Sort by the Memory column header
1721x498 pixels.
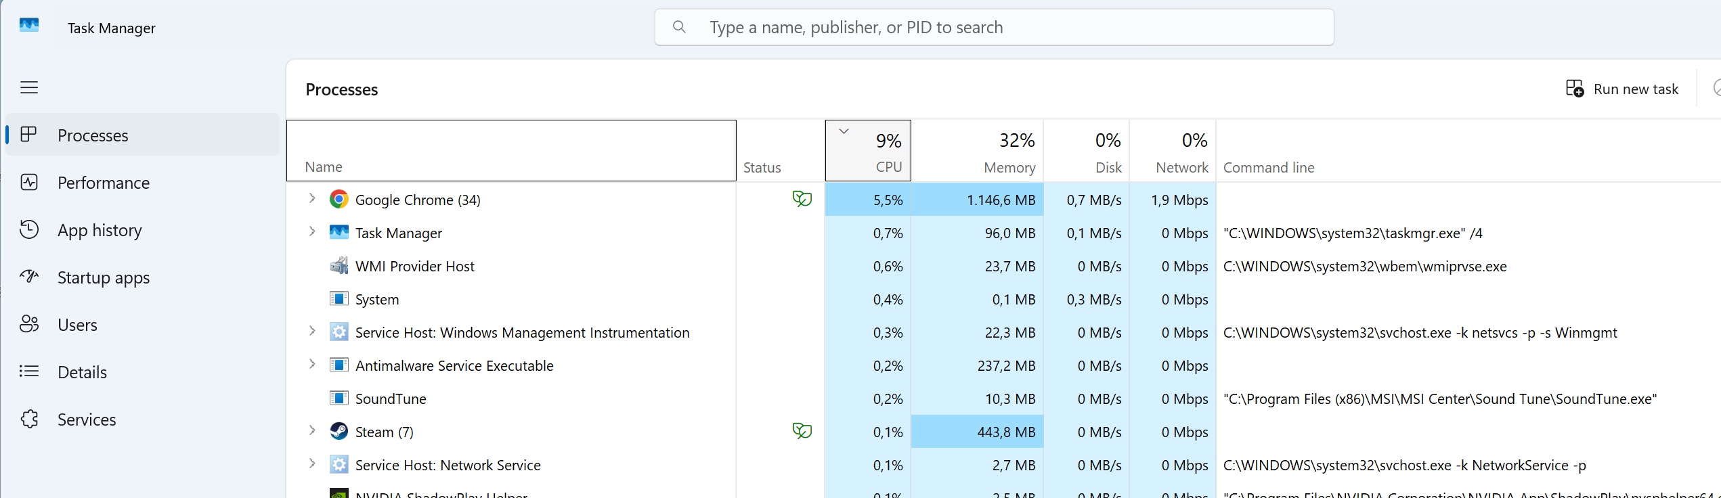[977, 150]
